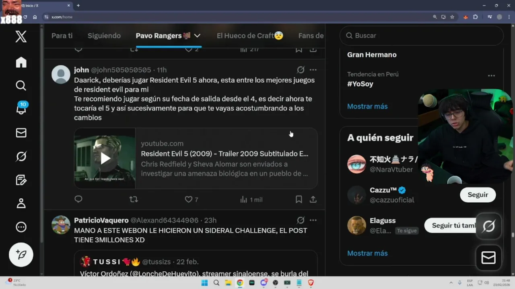Reload the page in browser toolbar
This screenshot has height=289, width=515.
[25, 17]
